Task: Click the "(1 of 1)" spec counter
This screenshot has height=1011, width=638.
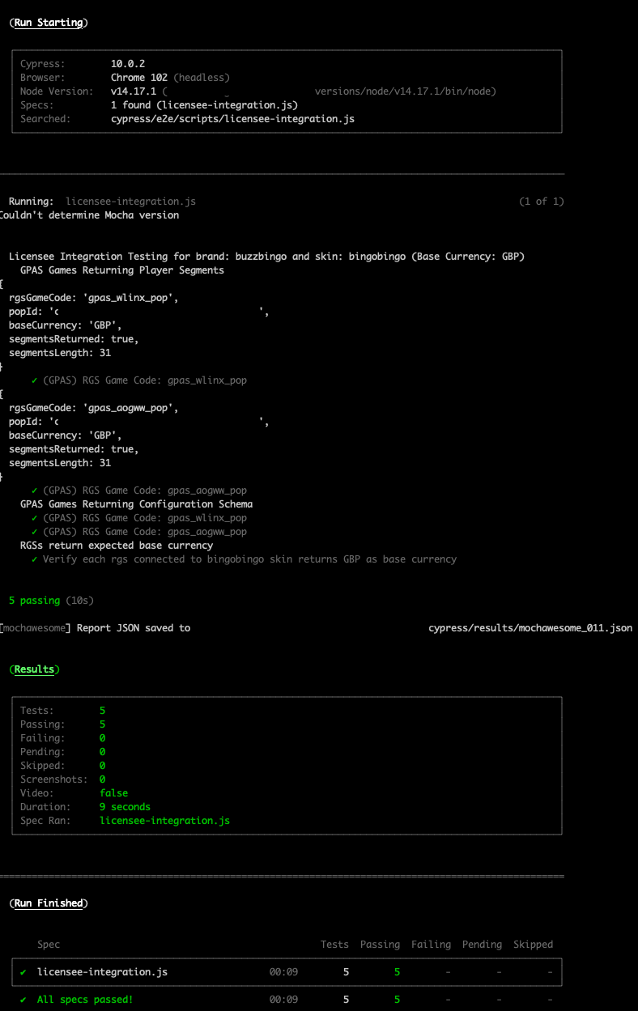Action: [x=542, y=201]
